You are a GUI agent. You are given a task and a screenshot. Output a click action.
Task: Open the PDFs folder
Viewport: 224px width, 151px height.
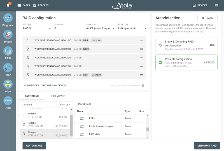(110, 118)
